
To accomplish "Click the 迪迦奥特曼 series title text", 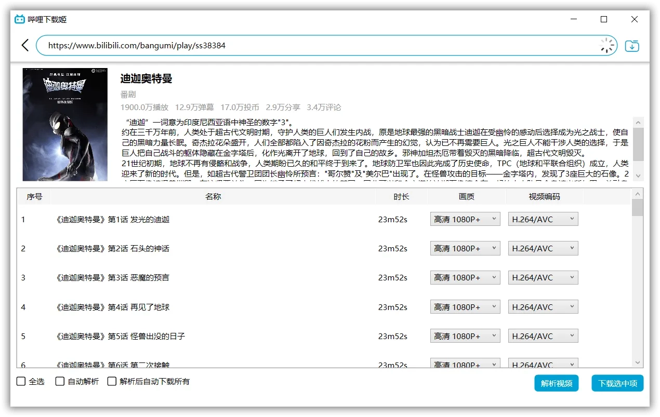I will pos(146,79).
